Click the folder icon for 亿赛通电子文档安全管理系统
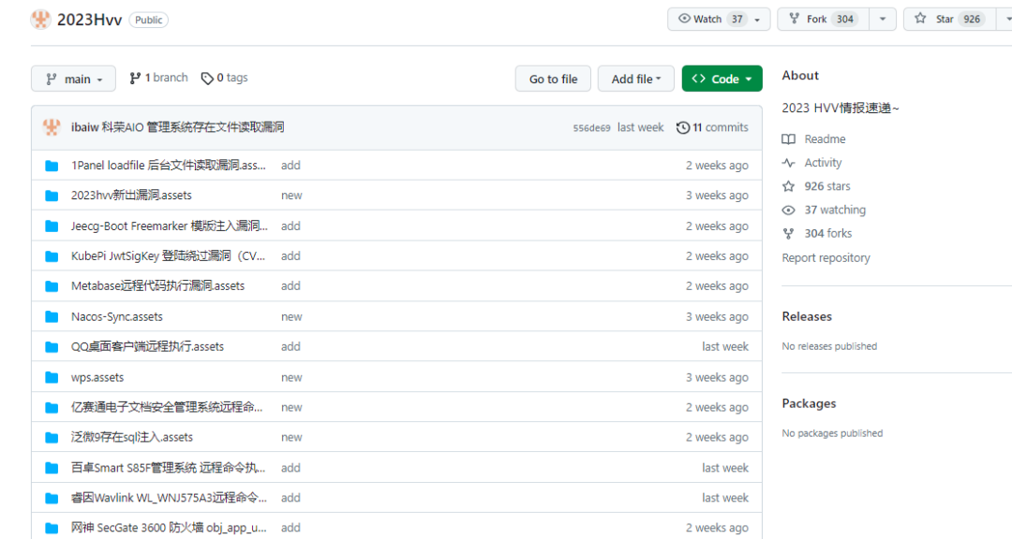 (x=52, y=408)
